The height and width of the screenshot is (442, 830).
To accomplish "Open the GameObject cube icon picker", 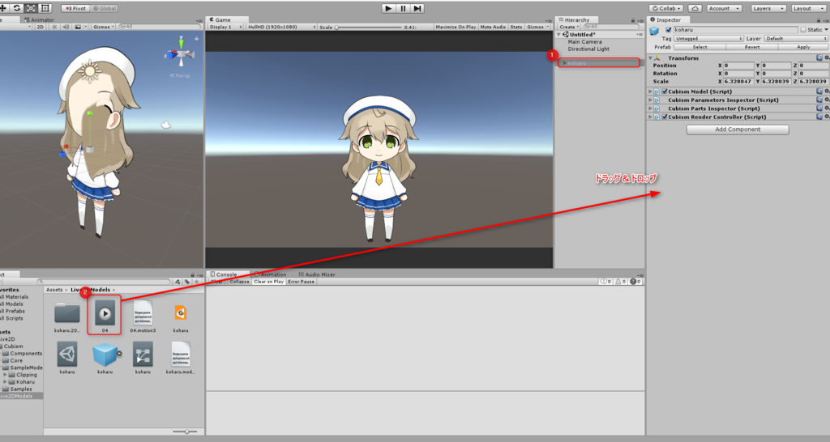I will pos(654,31).
